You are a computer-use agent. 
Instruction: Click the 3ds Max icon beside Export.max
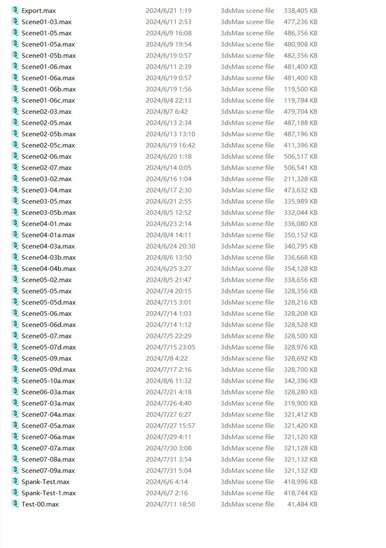[x=15, y=10]
